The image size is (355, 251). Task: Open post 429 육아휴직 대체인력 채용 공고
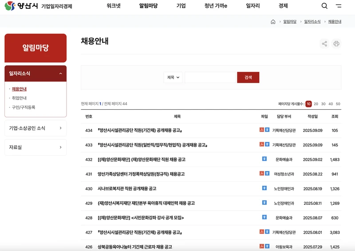pos(146,203)
